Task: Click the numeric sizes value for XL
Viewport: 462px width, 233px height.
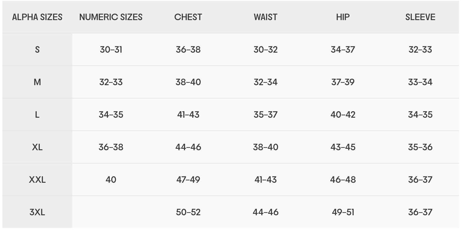Action: [111, 147]
